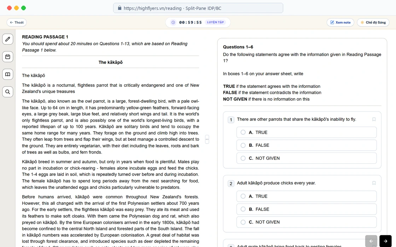Click the magnifier search icon in sidebar
Viewport: 396px width, 247px height.
point(7,92)
